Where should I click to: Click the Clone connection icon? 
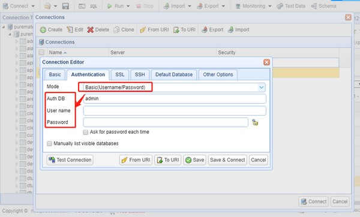pos(116,30)
